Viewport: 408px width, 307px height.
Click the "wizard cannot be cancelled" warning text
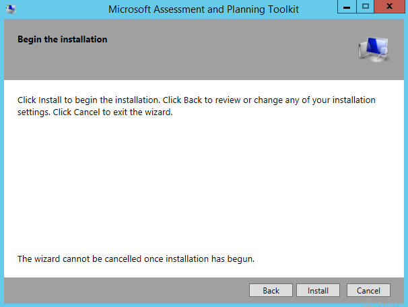point(135,259)
